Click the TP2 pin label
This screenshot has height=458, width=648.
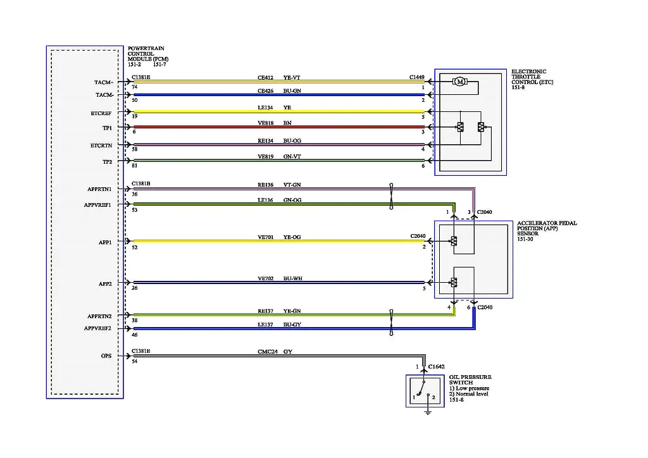[107, 162]
